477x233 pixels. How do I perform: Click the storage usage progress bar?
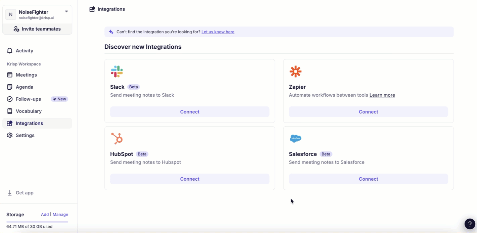pos(37,222)
